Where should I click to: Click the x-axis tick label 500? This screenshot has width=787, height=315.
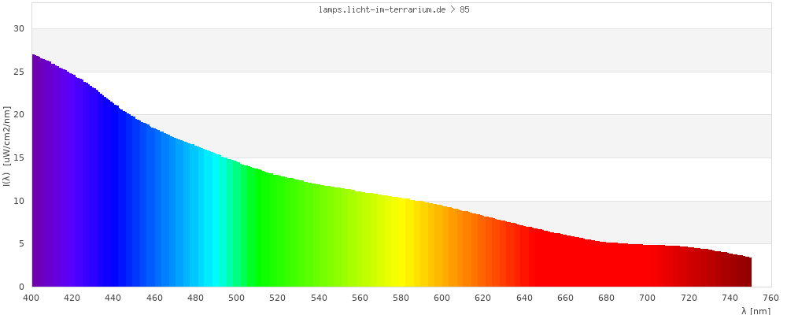point(237,298)
